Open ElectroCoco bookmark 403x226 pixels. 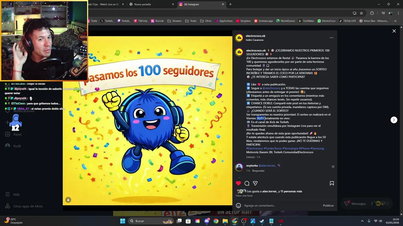tap(326, 21)
